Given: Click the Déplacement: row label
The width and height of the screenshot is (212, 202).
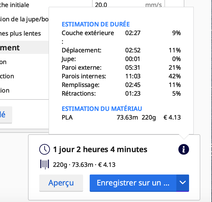Looking at the screenshot, I should coord(82,50).
